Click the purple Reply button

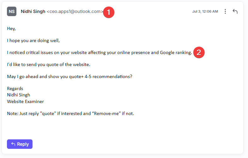coord(20,144)
